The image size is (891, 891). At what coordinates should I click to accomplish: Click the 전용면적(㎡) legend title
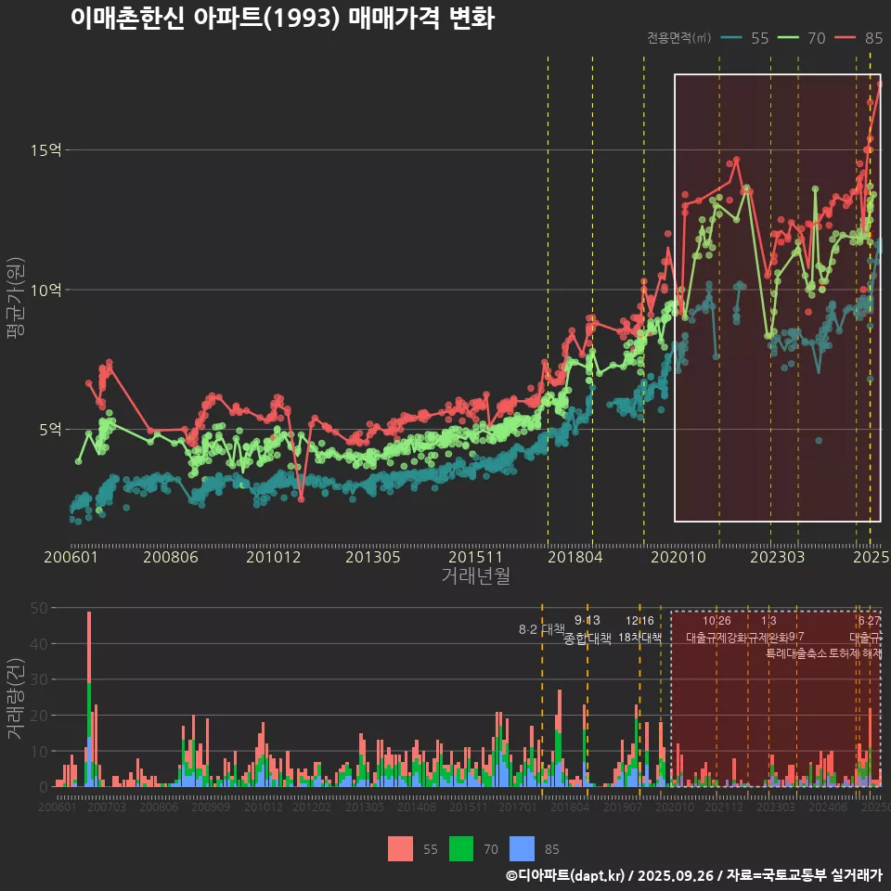pos(679,38)
